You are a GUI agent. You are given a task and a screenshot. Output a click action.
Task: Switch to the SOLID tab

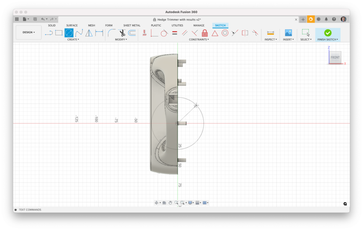tap(52, 25)
